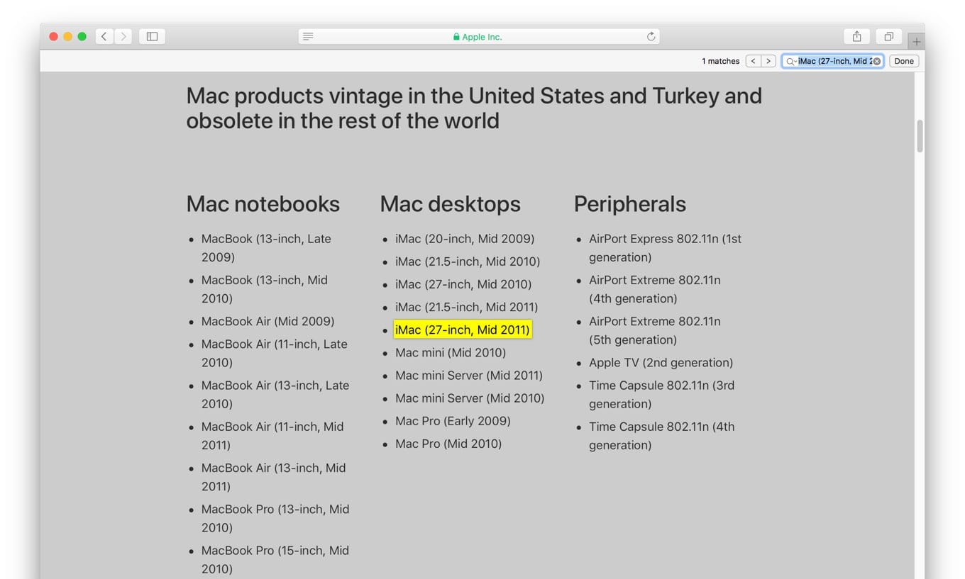Screen dimensions: 965x579
Task: Open a new tab with plus button
Action: [916, 41]
